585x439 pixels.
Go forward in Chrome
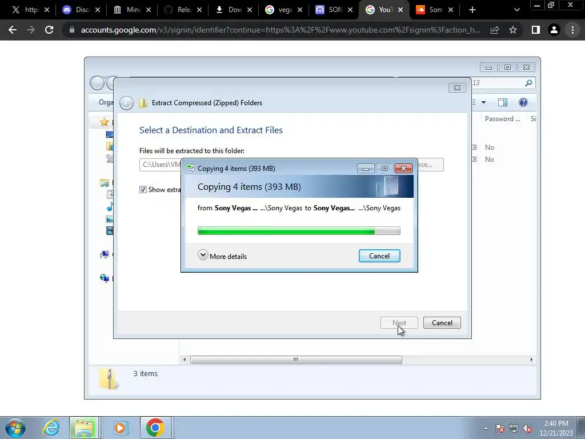31,30
